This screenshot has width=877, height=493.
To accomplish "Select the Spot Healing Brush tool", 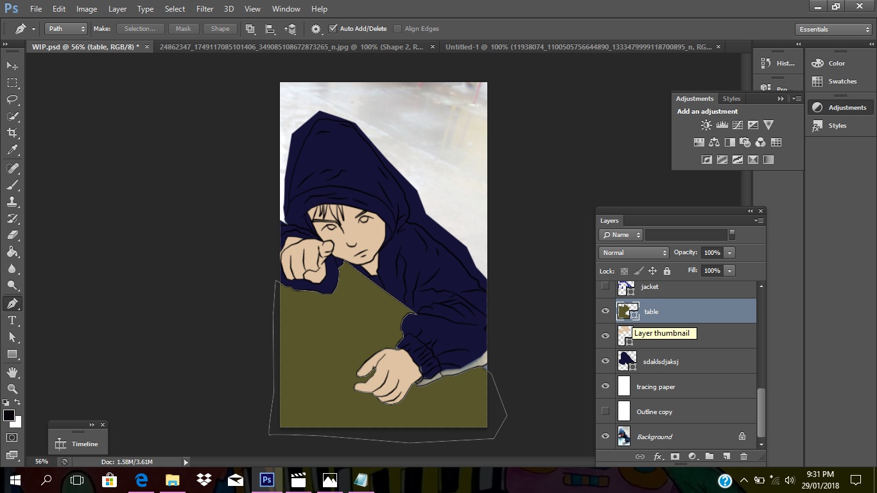I will (12, 168).
